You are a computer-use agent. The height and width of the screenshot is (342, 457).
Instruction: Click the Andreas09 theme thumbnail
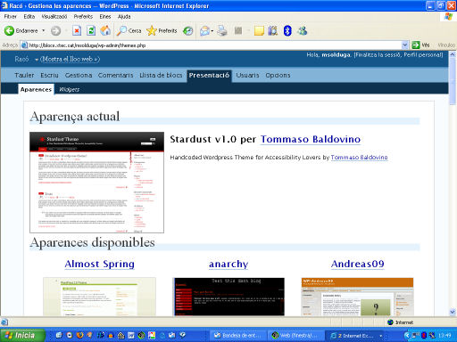pos(357,297)
